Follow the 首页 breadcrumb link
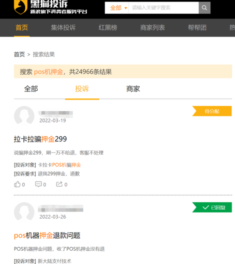The width and height of the screenshot is (235, 264). 19,54
